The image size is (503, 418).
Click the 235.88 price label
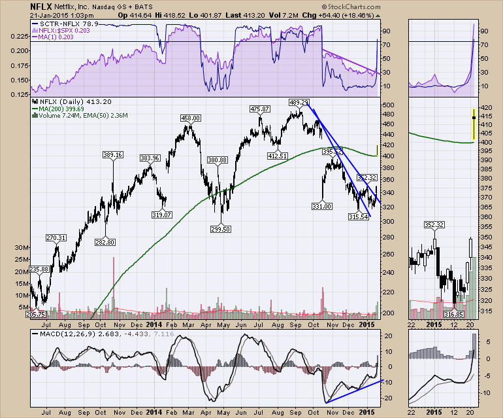(x=39, y=270)
